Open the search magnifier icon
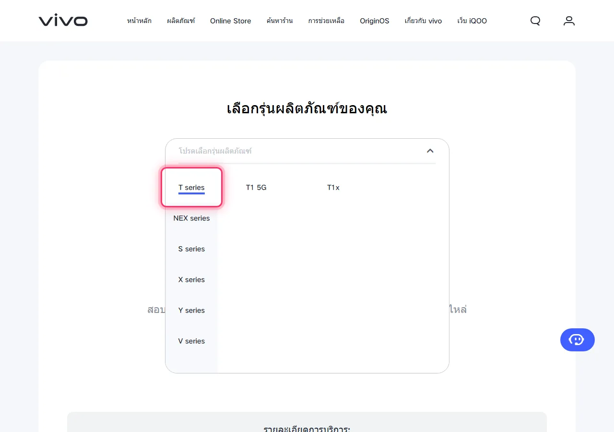 [x=535, y=21]
